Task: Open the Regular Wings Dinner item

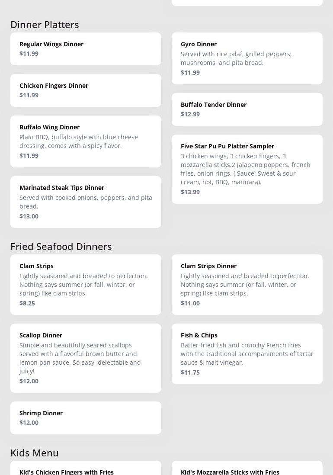Action: click(x=86, y=48)
